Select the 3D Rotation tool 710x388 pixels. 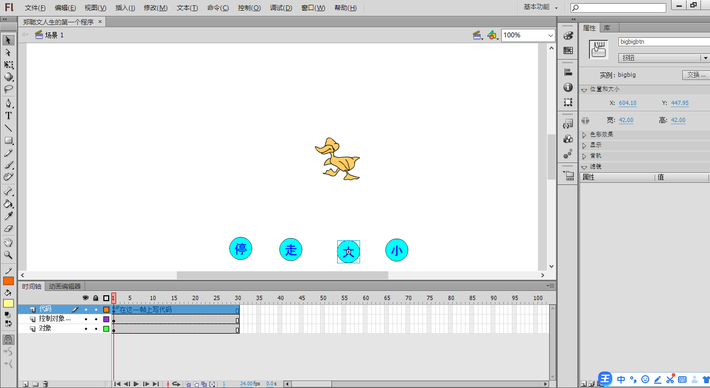(x=9, y=77)
